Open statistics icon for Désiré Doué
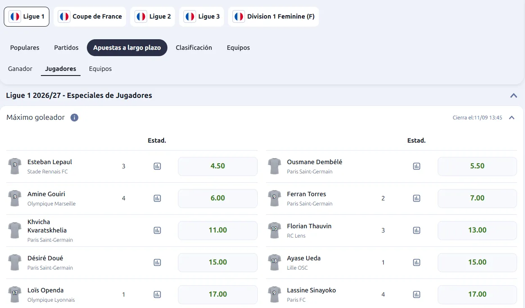The width and height of the screenshot is (525, 308). tap(157, 262)
